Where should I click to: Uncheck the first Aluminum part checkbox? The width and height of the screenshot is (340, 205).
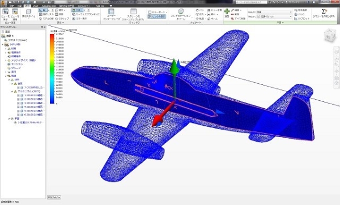(x=18, y=95)
